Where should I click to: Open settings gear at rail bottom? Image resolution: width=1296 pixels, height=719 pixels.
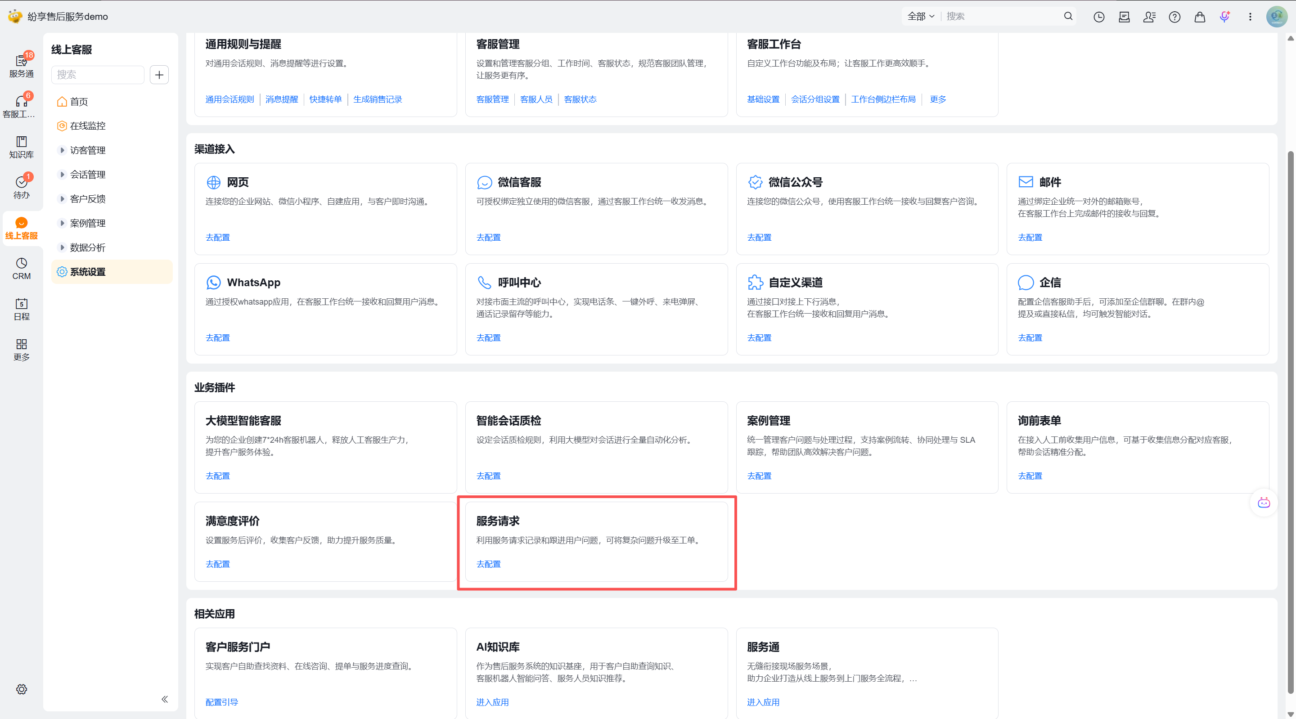pos(21,689)
